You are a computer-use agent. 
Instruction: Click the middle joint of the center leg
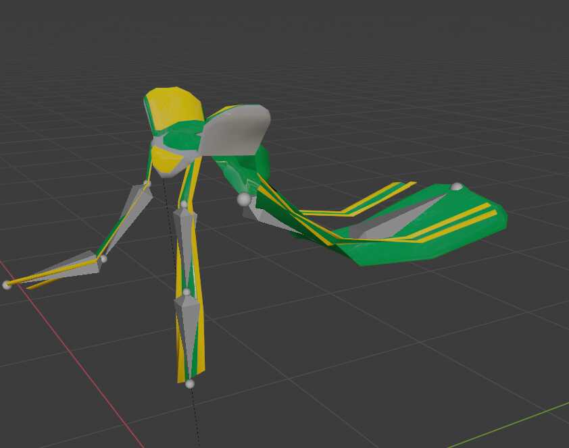click(187, 292)
